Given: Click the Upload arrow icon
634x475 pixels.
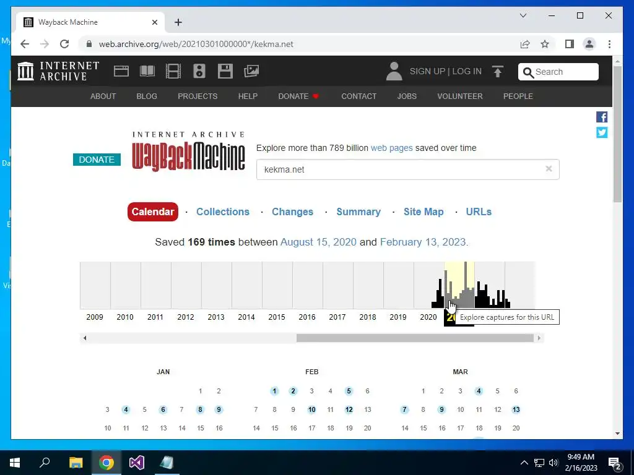Looking at the screenshot, I should 498,72.
